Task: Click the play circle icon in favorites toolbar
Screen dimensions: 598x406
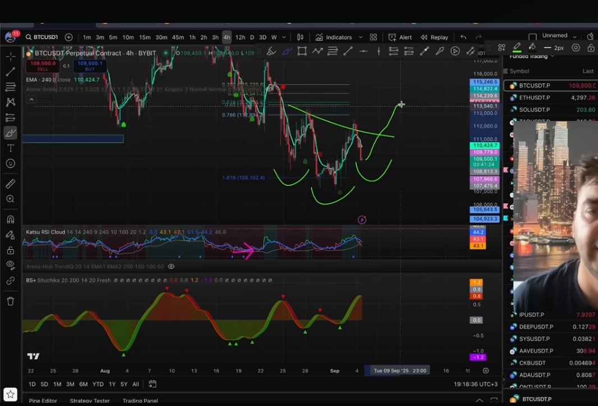Action: coord(455,51)
